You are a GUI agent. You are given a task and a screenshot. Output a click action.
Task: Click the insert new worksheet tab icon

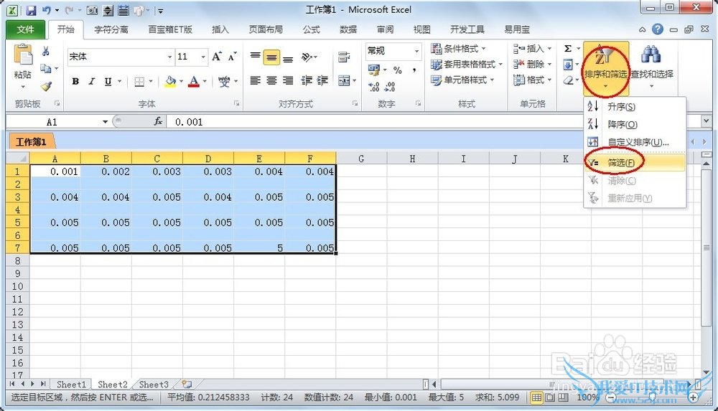(x=187, y=384)
